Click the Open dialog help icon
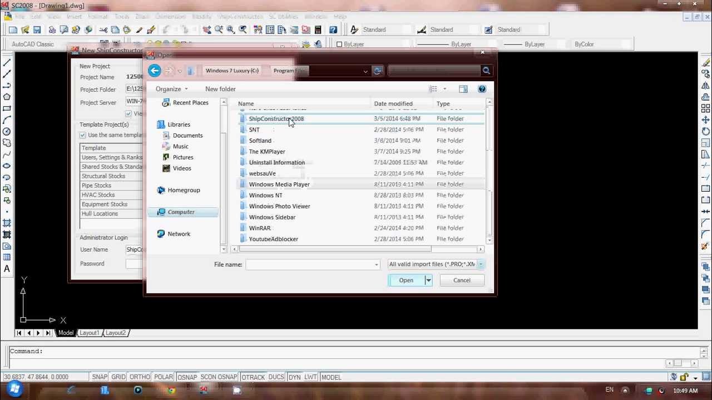 tap(482, 89)
